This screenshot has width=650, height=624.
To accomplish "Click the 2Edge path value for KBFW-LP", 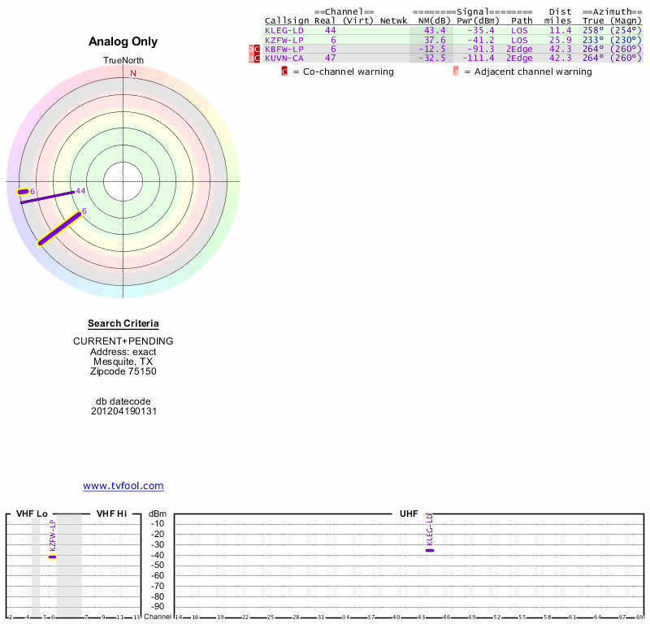I will coord(519,49).
